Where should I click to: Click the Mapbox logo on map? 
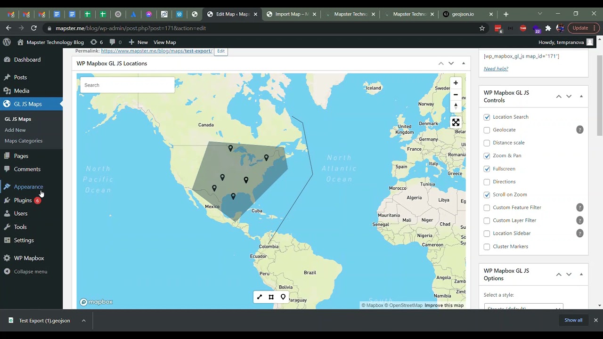[x=96, y=302]
